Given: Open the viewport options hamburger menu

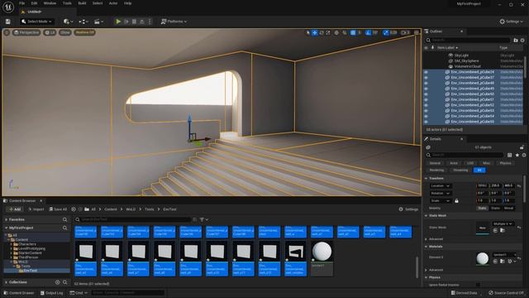Looking at the screenshot, I should [x=7, y=32].
